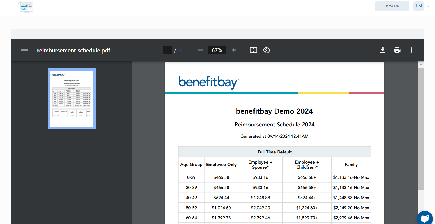This screenshot has width=435, height=224.
Task: Expand the user account dropdown chevron
Action: click(429, 6)
